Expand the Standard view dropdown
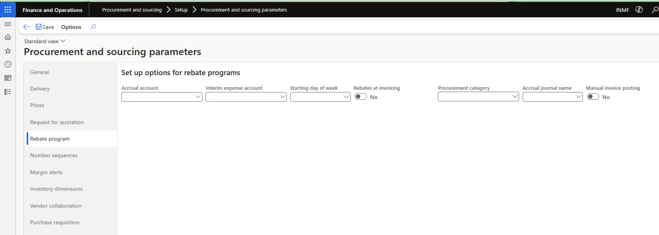This screenshot has height=235, width=659. point(44,41)
